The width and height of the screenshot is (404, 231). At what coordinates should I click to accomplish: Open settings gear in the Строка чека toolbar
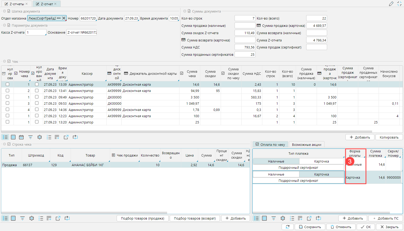click(x=32, y=218)
